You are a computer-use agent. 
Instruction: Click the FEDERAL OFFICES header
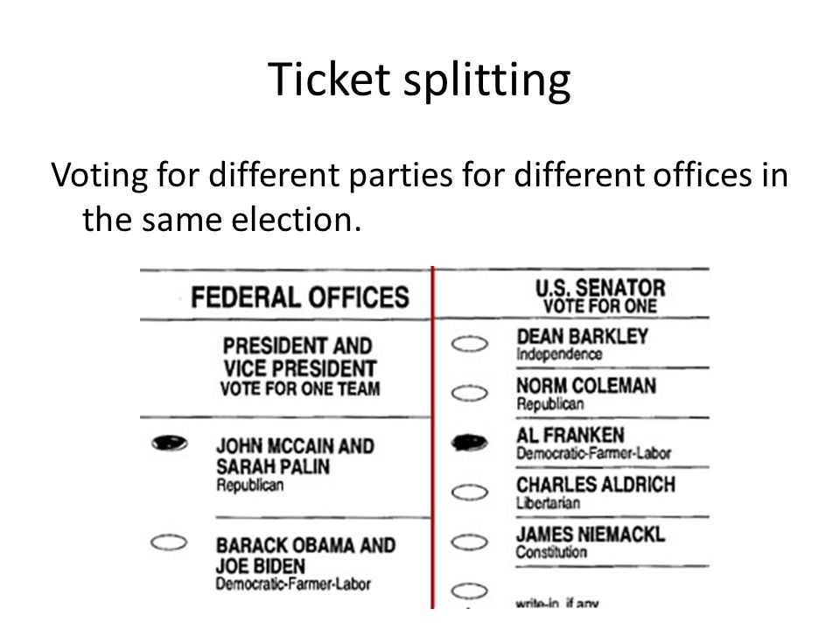point(300,297)
